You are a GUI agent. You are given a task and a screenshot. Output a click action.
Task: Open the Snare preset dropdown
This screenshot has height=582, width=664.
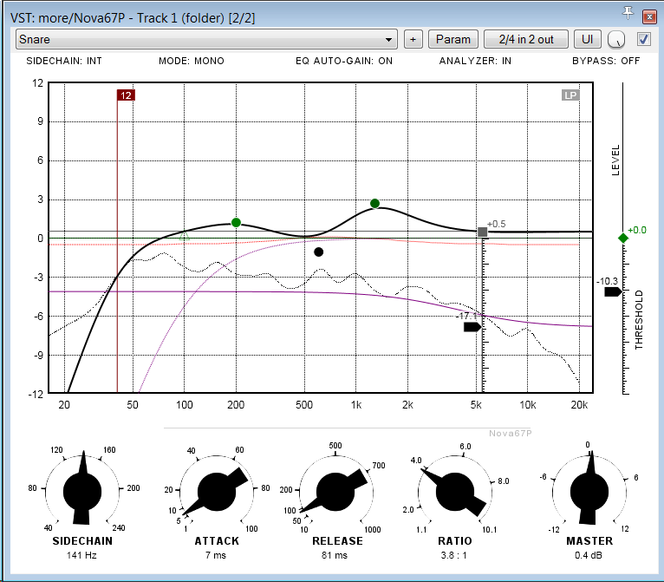206,39
